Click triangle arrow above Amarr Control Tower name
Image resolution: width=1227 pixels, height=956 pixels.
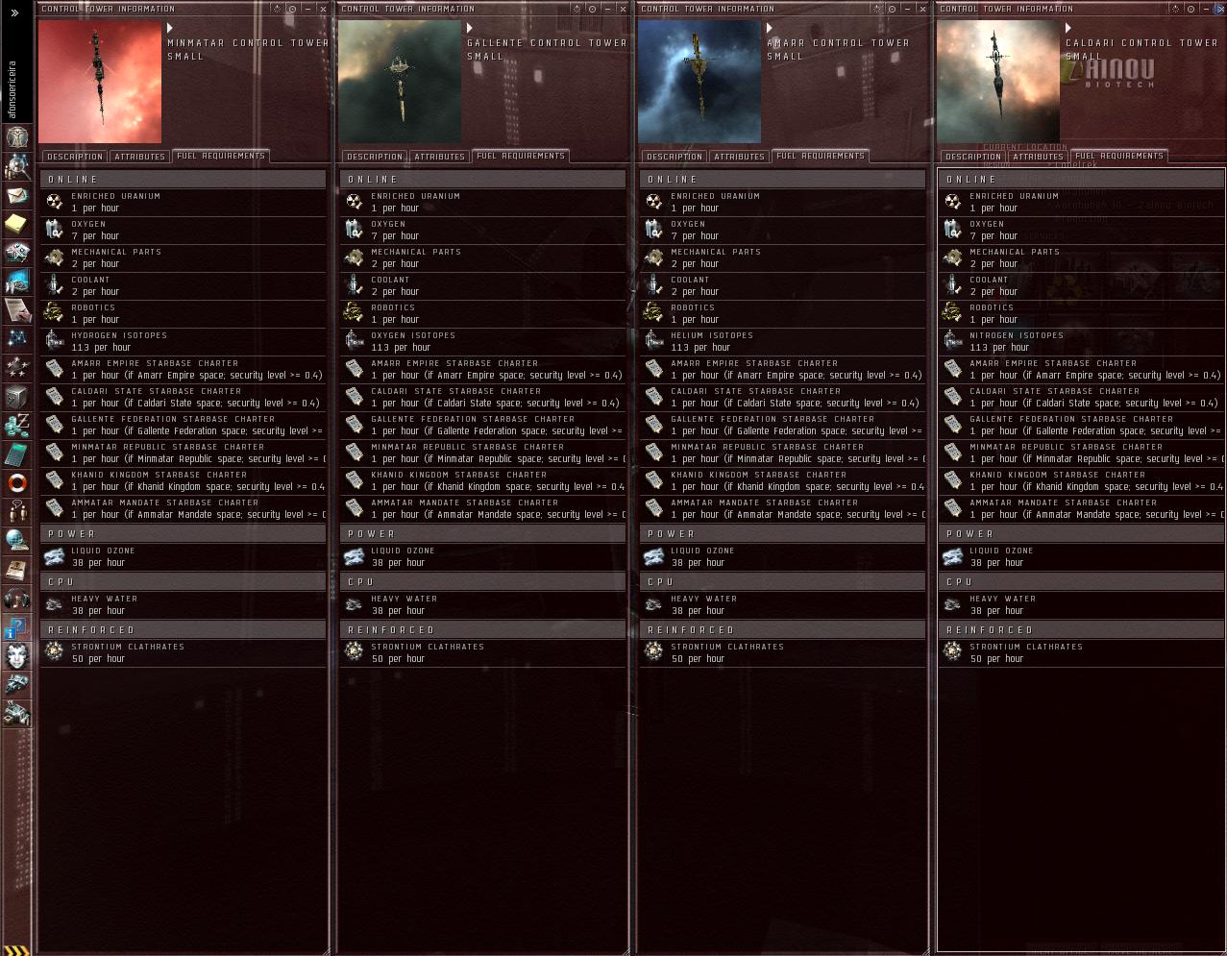[770, 29]
